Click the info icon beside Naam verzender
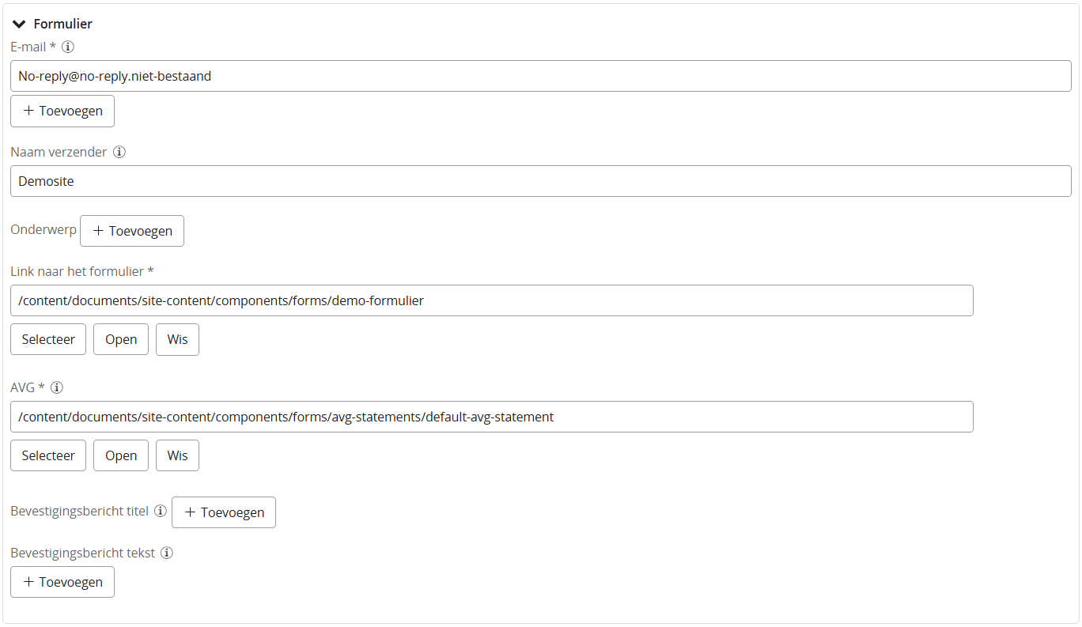This screenshot has height=627, width=1082. 119,152
